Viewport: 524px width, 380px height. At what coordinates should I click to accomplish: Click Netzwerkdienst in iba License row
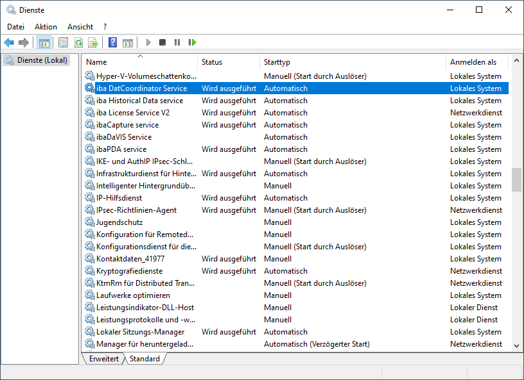476,112
